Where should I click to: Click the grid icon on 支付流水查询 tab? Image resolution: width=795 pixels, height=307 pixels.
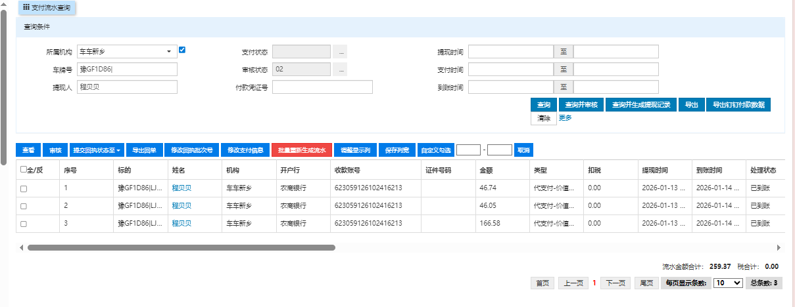26,8
